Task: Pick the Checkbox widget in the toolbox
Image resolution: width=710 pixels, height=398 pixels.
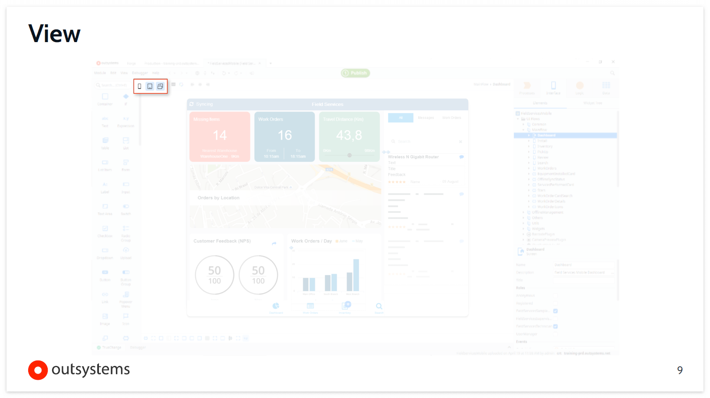Action: 105,231
